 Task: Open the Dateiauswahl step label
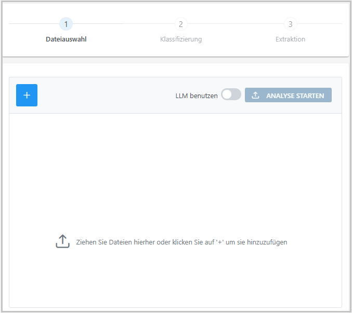[66, 39]
